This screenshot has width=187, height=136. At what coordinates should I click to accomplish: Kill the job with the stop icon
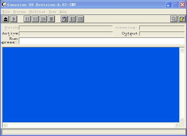point(51,19)
